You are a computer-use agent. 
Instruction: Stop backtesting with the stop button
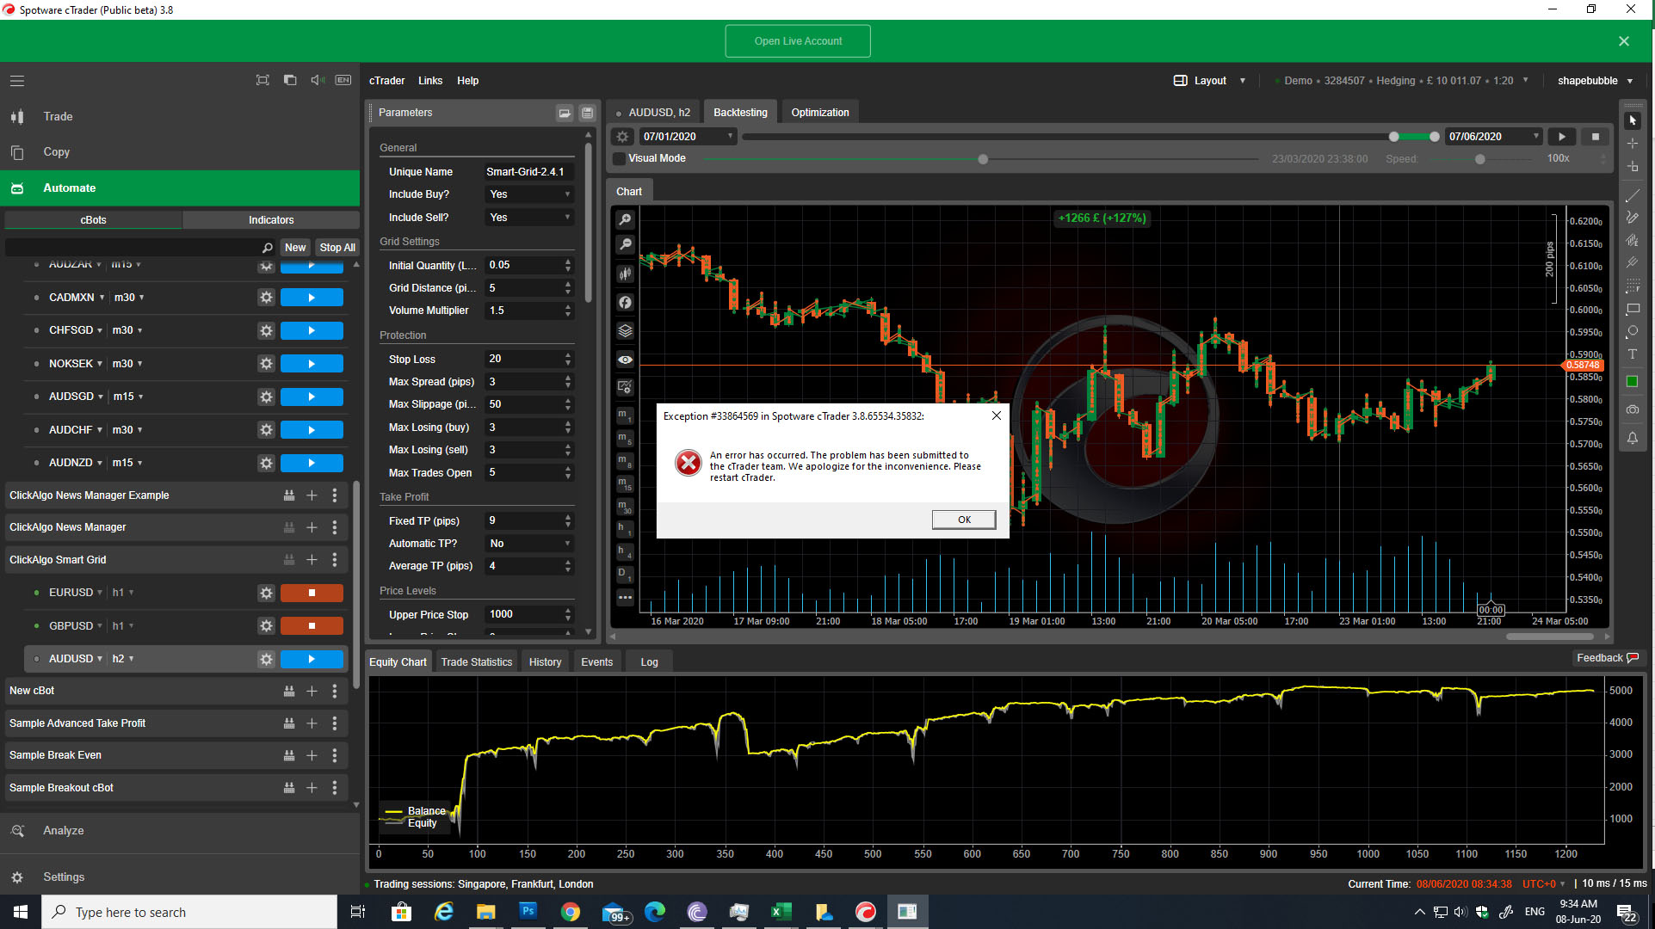click(1596, 137)
